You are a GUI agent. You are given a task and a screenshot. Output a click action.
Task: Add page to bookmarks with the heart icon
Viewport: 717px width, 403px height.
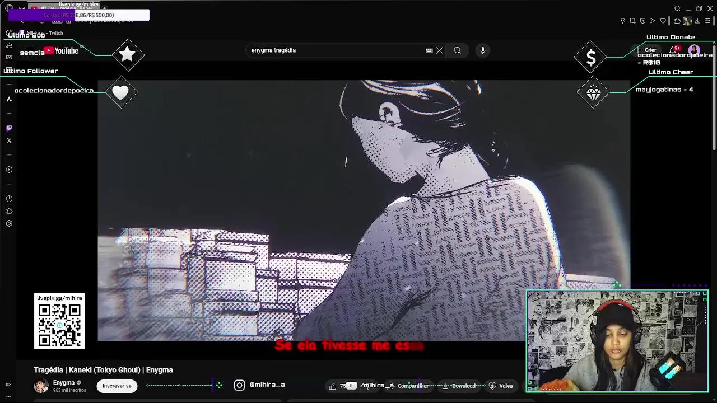(663, 21)
